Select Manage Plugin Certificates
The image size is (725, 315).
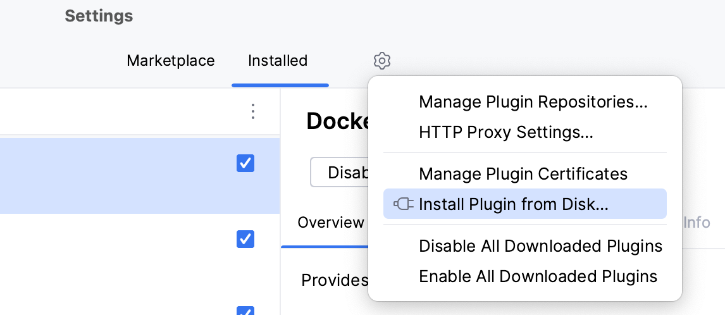click(523, 173)
